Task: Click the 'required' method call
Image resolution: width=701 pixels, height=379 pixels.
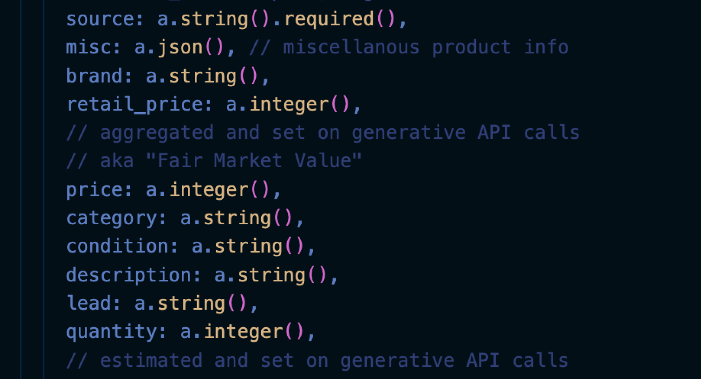Action: point(329,19)
